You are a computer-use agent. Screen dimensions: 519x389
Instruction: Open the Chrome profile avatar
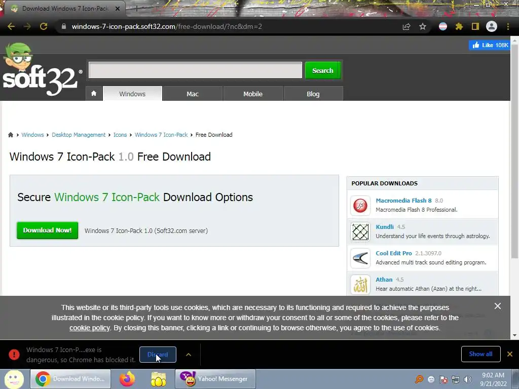(492, 26)
